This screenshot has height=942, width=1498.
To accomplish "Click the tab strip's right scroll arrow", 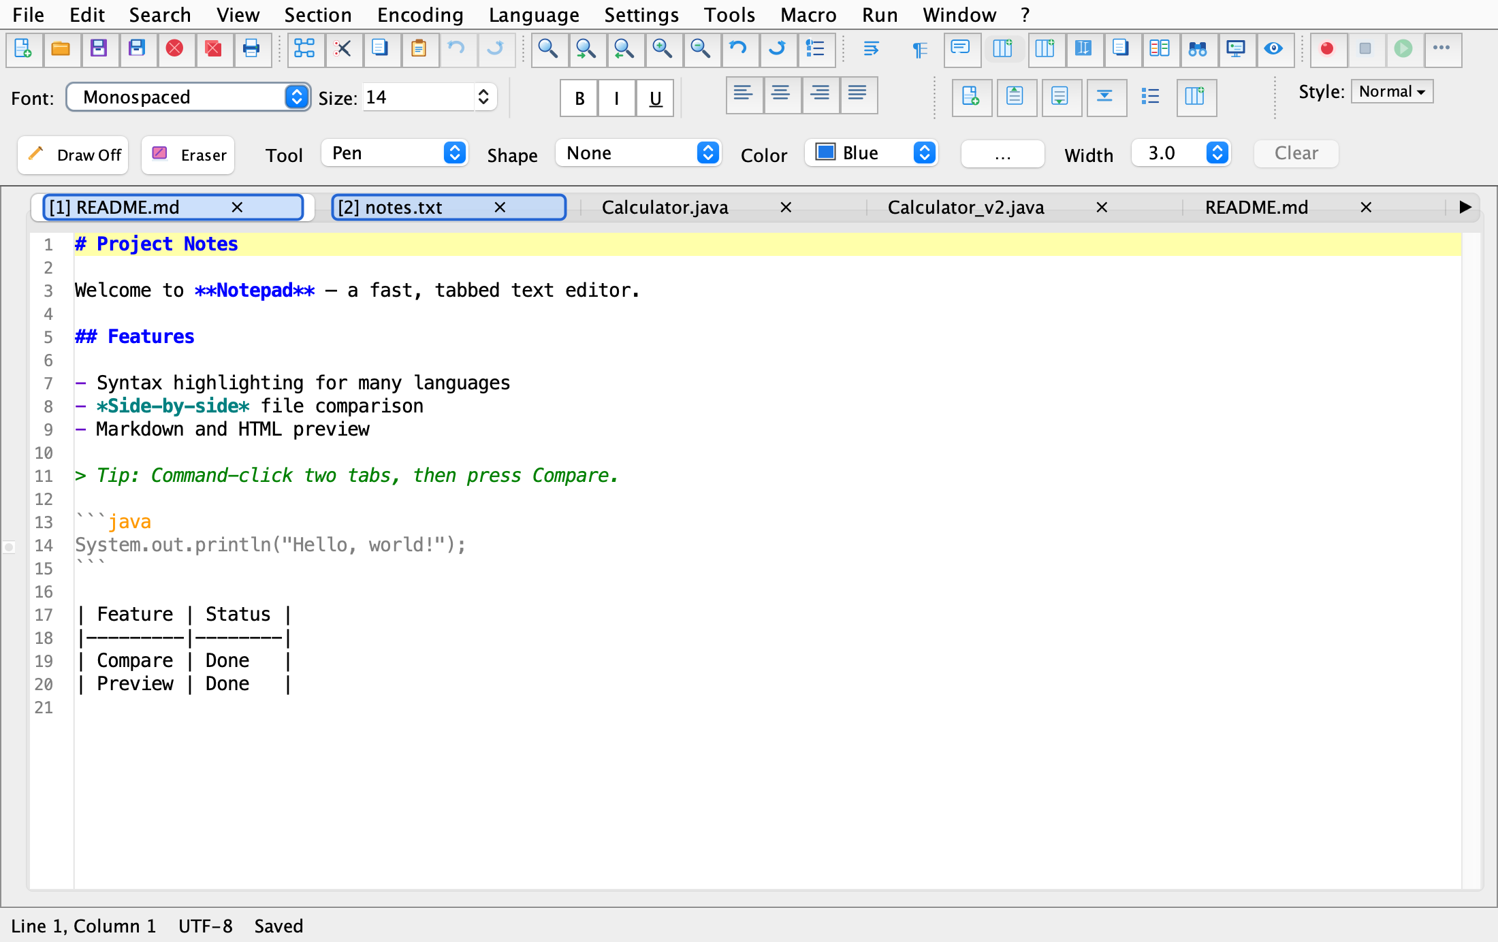I will [1465, 207].
